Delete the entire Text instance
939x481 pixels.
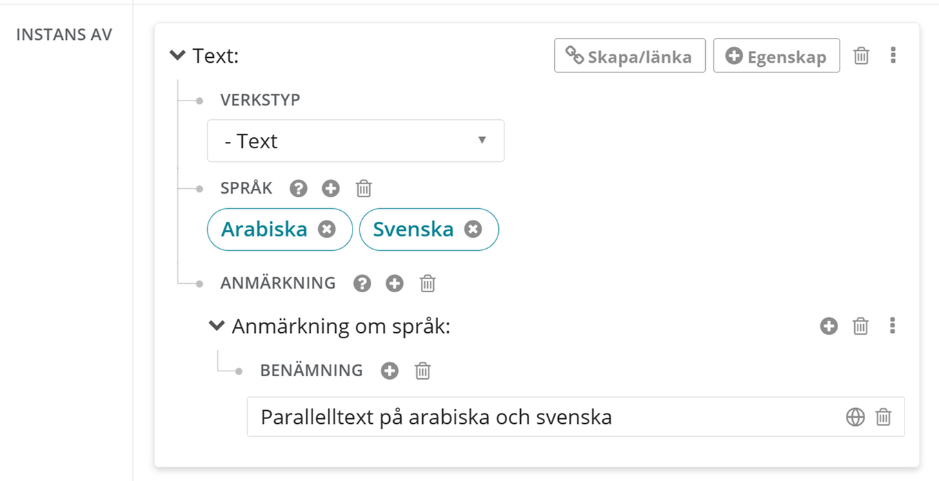click(861, 56)
